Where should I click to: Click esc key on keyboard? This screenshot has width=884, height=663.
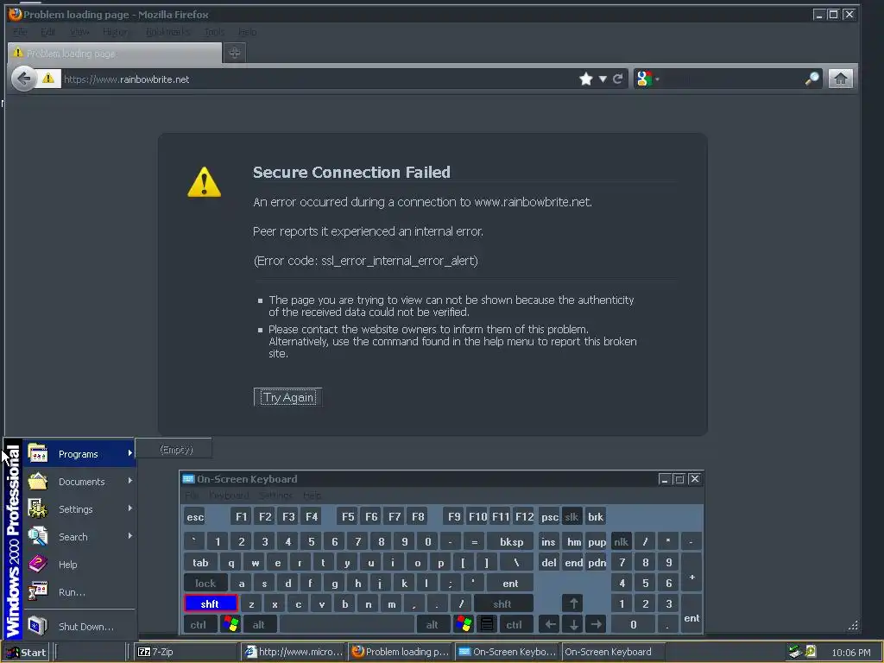click(x=195, y=516)
